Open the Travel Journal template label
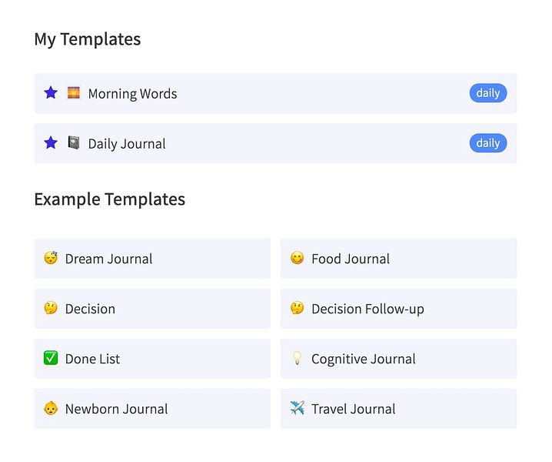This screenshot has height=462, width=552. point(354,410)
